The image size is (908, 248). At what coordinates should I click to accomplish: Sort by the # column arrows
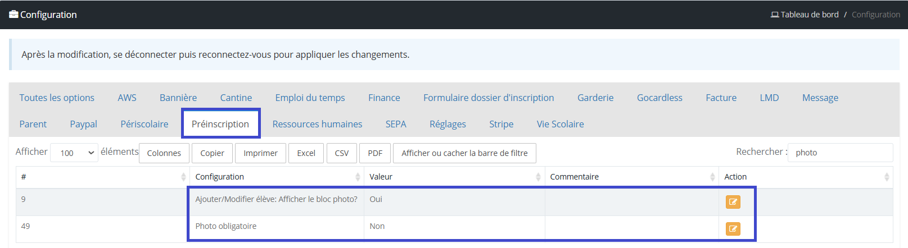183,177
